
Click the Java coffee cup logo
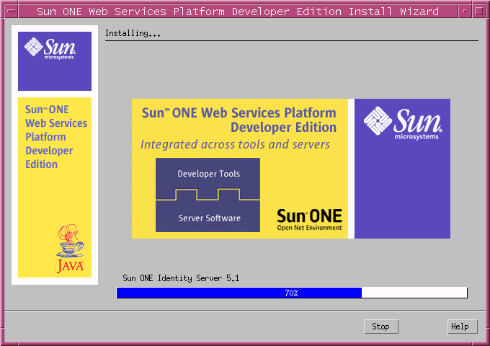(71, 249)
